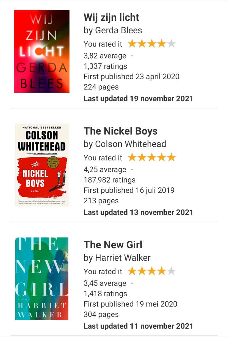Viewport: 228px width, 337px height.
Task: Set fifth star on The Nickel Boys
Action: click(171, 157)
